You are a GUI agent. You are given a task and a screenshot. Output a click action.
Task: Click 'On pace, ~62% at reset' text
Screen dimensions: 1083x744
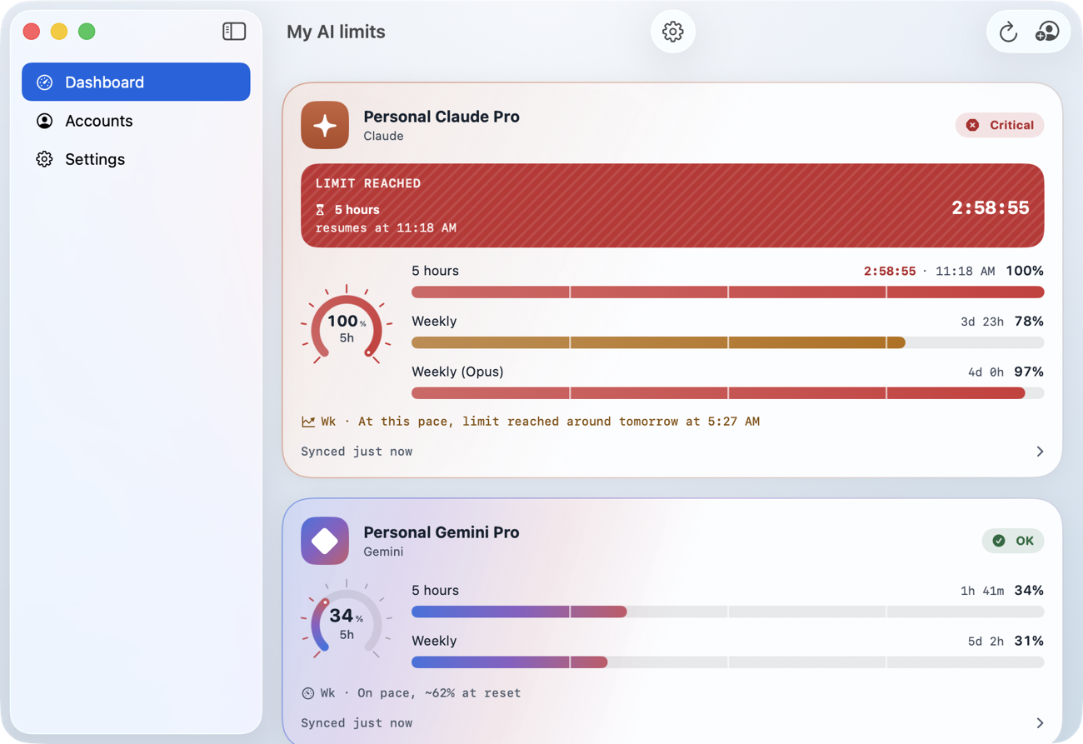click(439, 693)
